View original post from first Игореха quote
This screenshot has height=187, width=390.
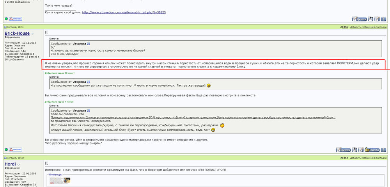coord(89,44)
